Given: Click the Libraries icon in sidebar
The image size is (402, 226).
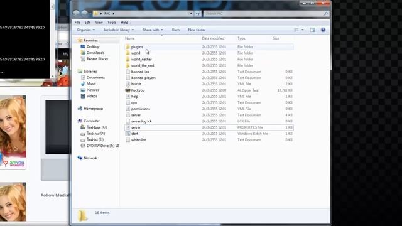Looking at the screenshot, I should (80, 72).
